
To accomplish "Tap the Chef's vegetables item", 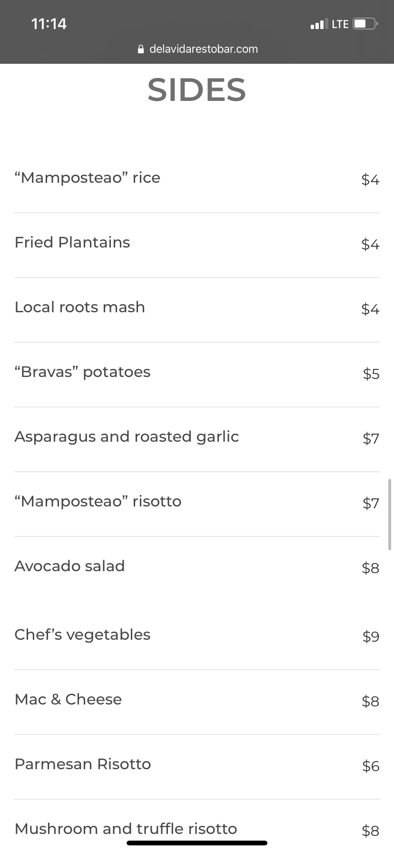I will 82,635.
